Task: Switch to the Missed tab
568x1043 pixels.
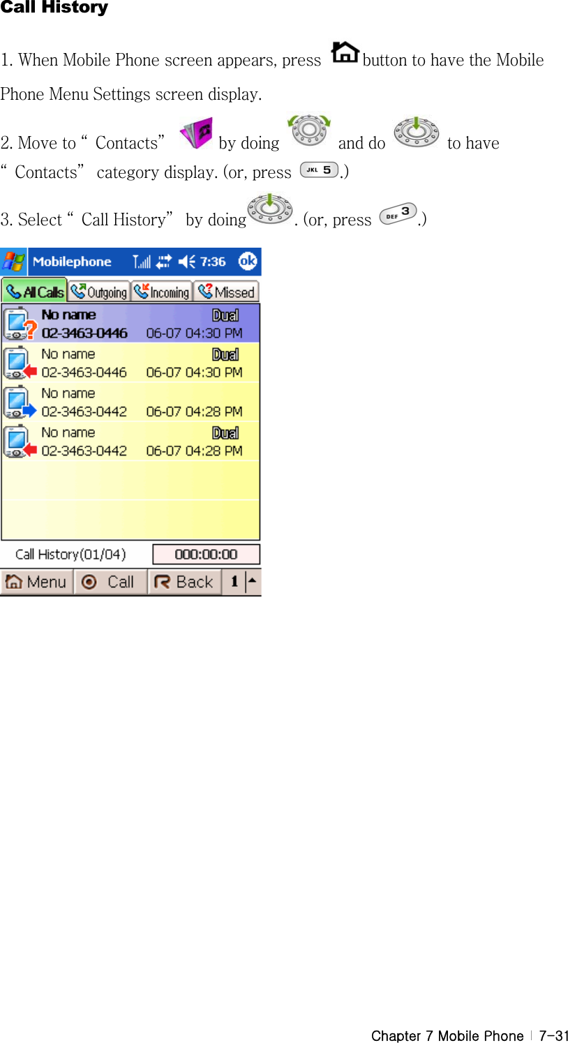Action: click(226, 292)
